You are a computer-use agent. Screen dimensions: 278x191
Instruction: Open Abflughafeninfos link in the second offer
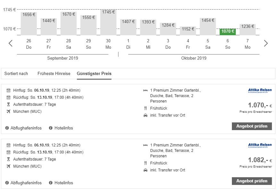(x=26, y=183)
